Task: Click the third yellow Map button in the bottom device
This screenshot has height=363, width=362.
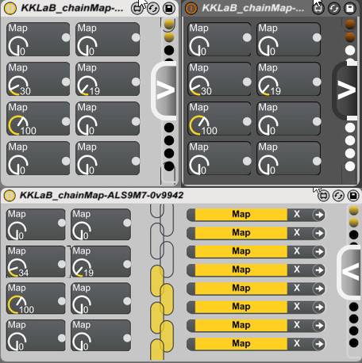Action: (x=241, y=251)
